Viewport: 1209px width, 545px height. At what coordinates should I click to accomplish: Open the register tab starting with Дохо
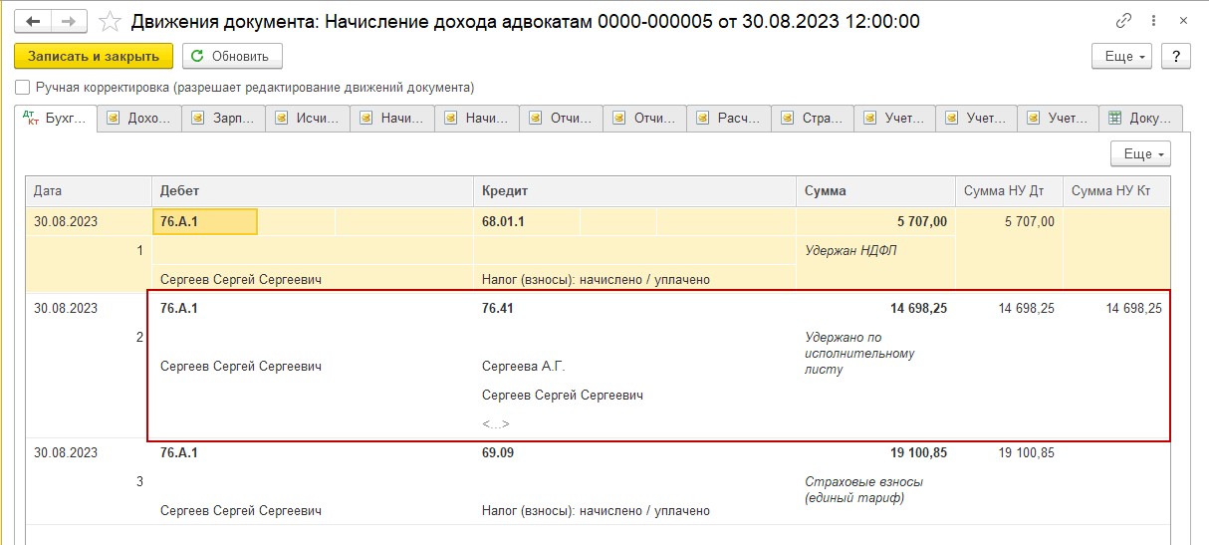140,119
